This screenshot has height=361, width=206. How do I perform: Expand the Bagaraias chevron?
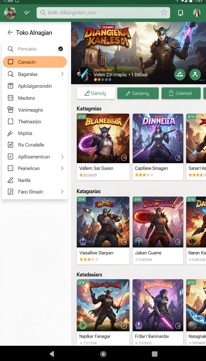point(62,74)
